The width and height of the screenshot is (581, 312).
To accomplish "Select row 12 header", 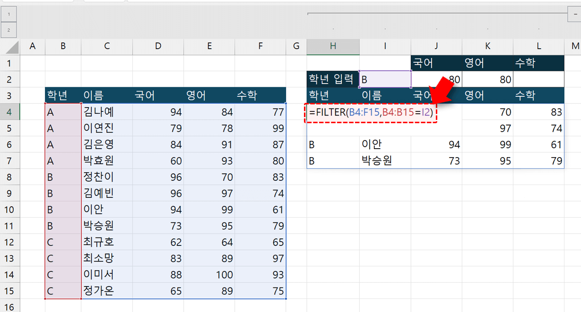I will (x=9, y=242).
